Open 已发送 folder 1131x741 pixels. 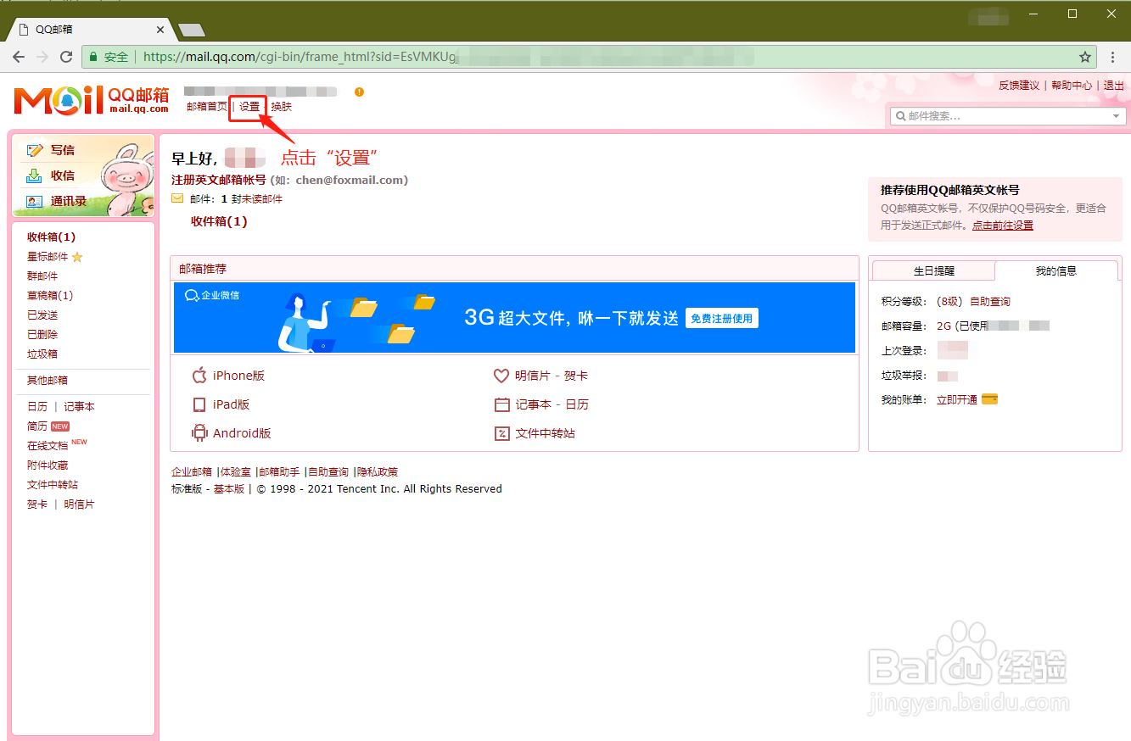tap(42, 315)
